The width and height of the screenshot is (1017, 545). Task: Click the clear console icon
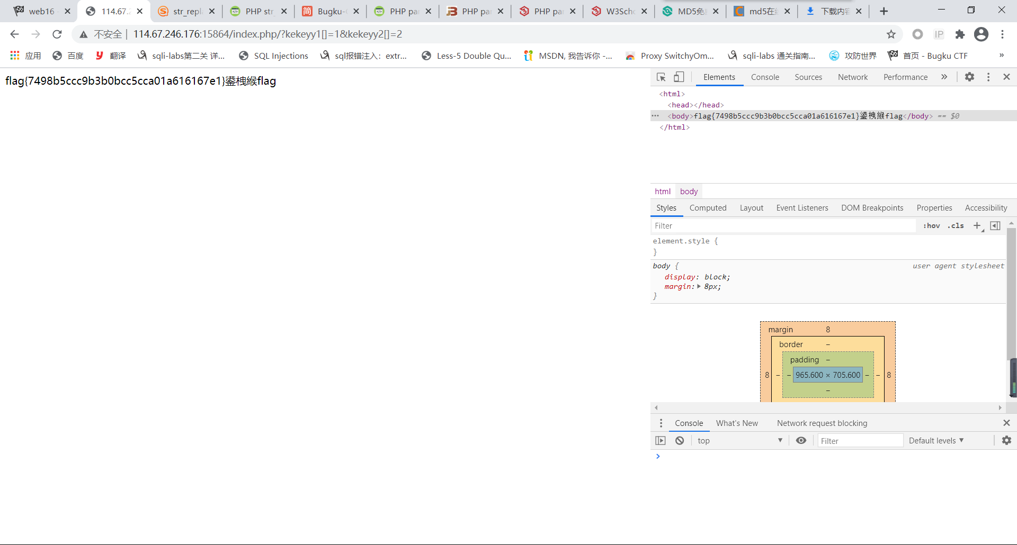680,441
